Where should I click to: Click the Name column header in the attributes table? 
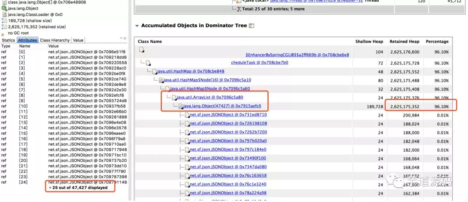click(x=25, y=46)
